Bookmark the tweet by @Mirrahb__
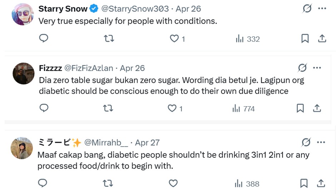336x194 pixels. tap(304, 183)
